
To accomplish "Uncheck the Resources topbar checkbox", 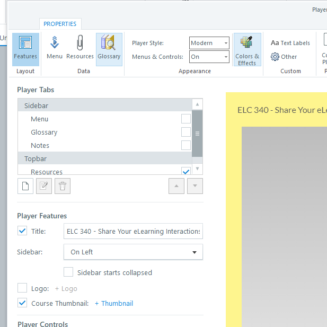I will tap(186, 171).
